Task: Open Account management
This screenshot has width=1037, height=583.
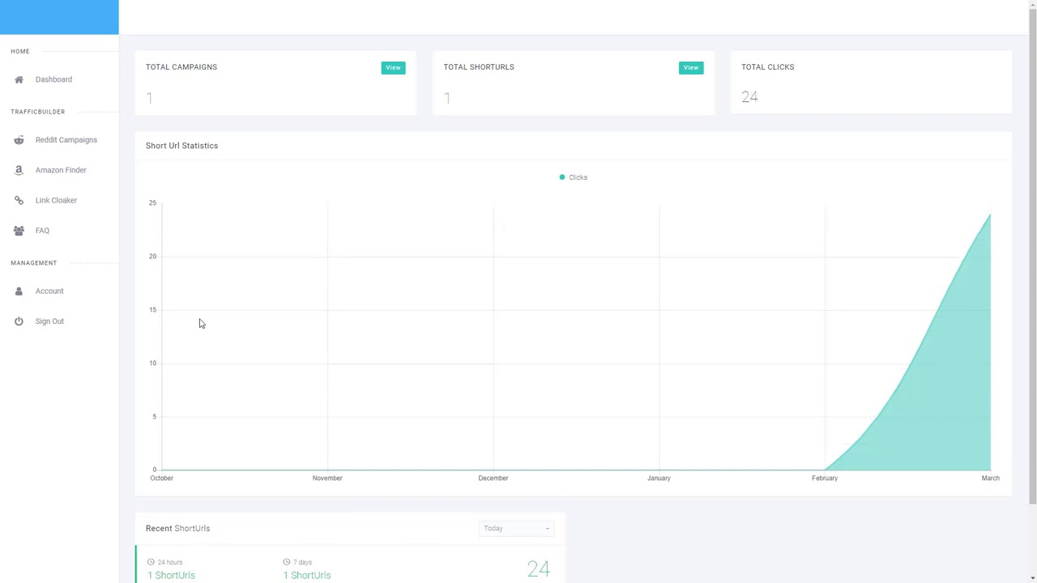Action: pos(49,291)
